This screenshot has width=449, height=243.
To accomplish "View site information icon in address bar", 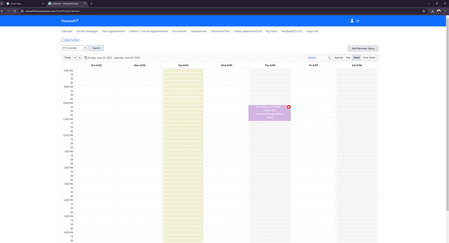I will [22, 11].
